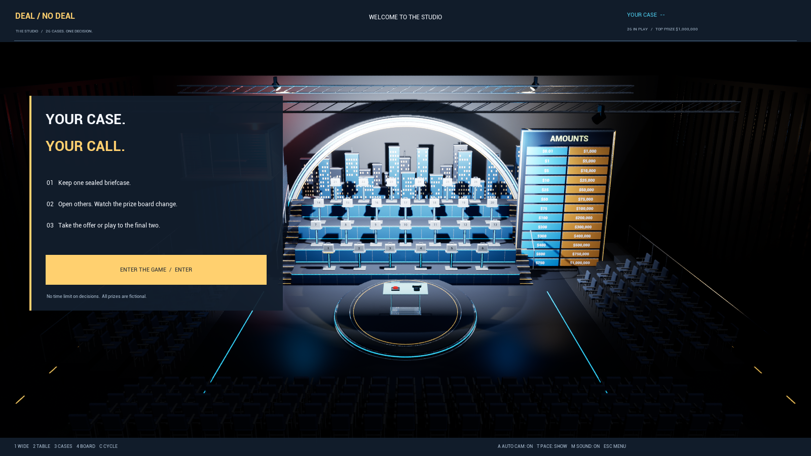This screenshot has height=456, width=811.
Task: Toggle SOUND on or off
Action: point(585,446)
